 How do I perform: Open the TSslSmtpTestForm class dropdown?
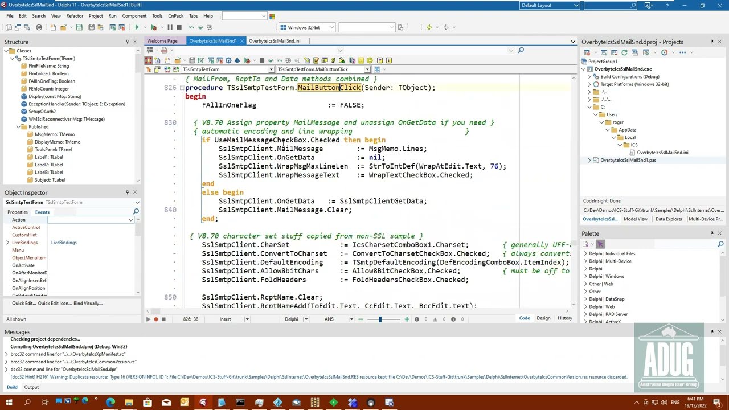tap(271, 69)
